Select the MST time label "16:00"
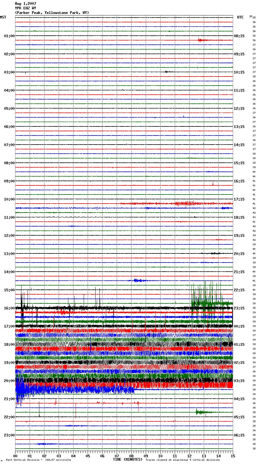Viewport: 257px width, 464px height. click(9, 308)
